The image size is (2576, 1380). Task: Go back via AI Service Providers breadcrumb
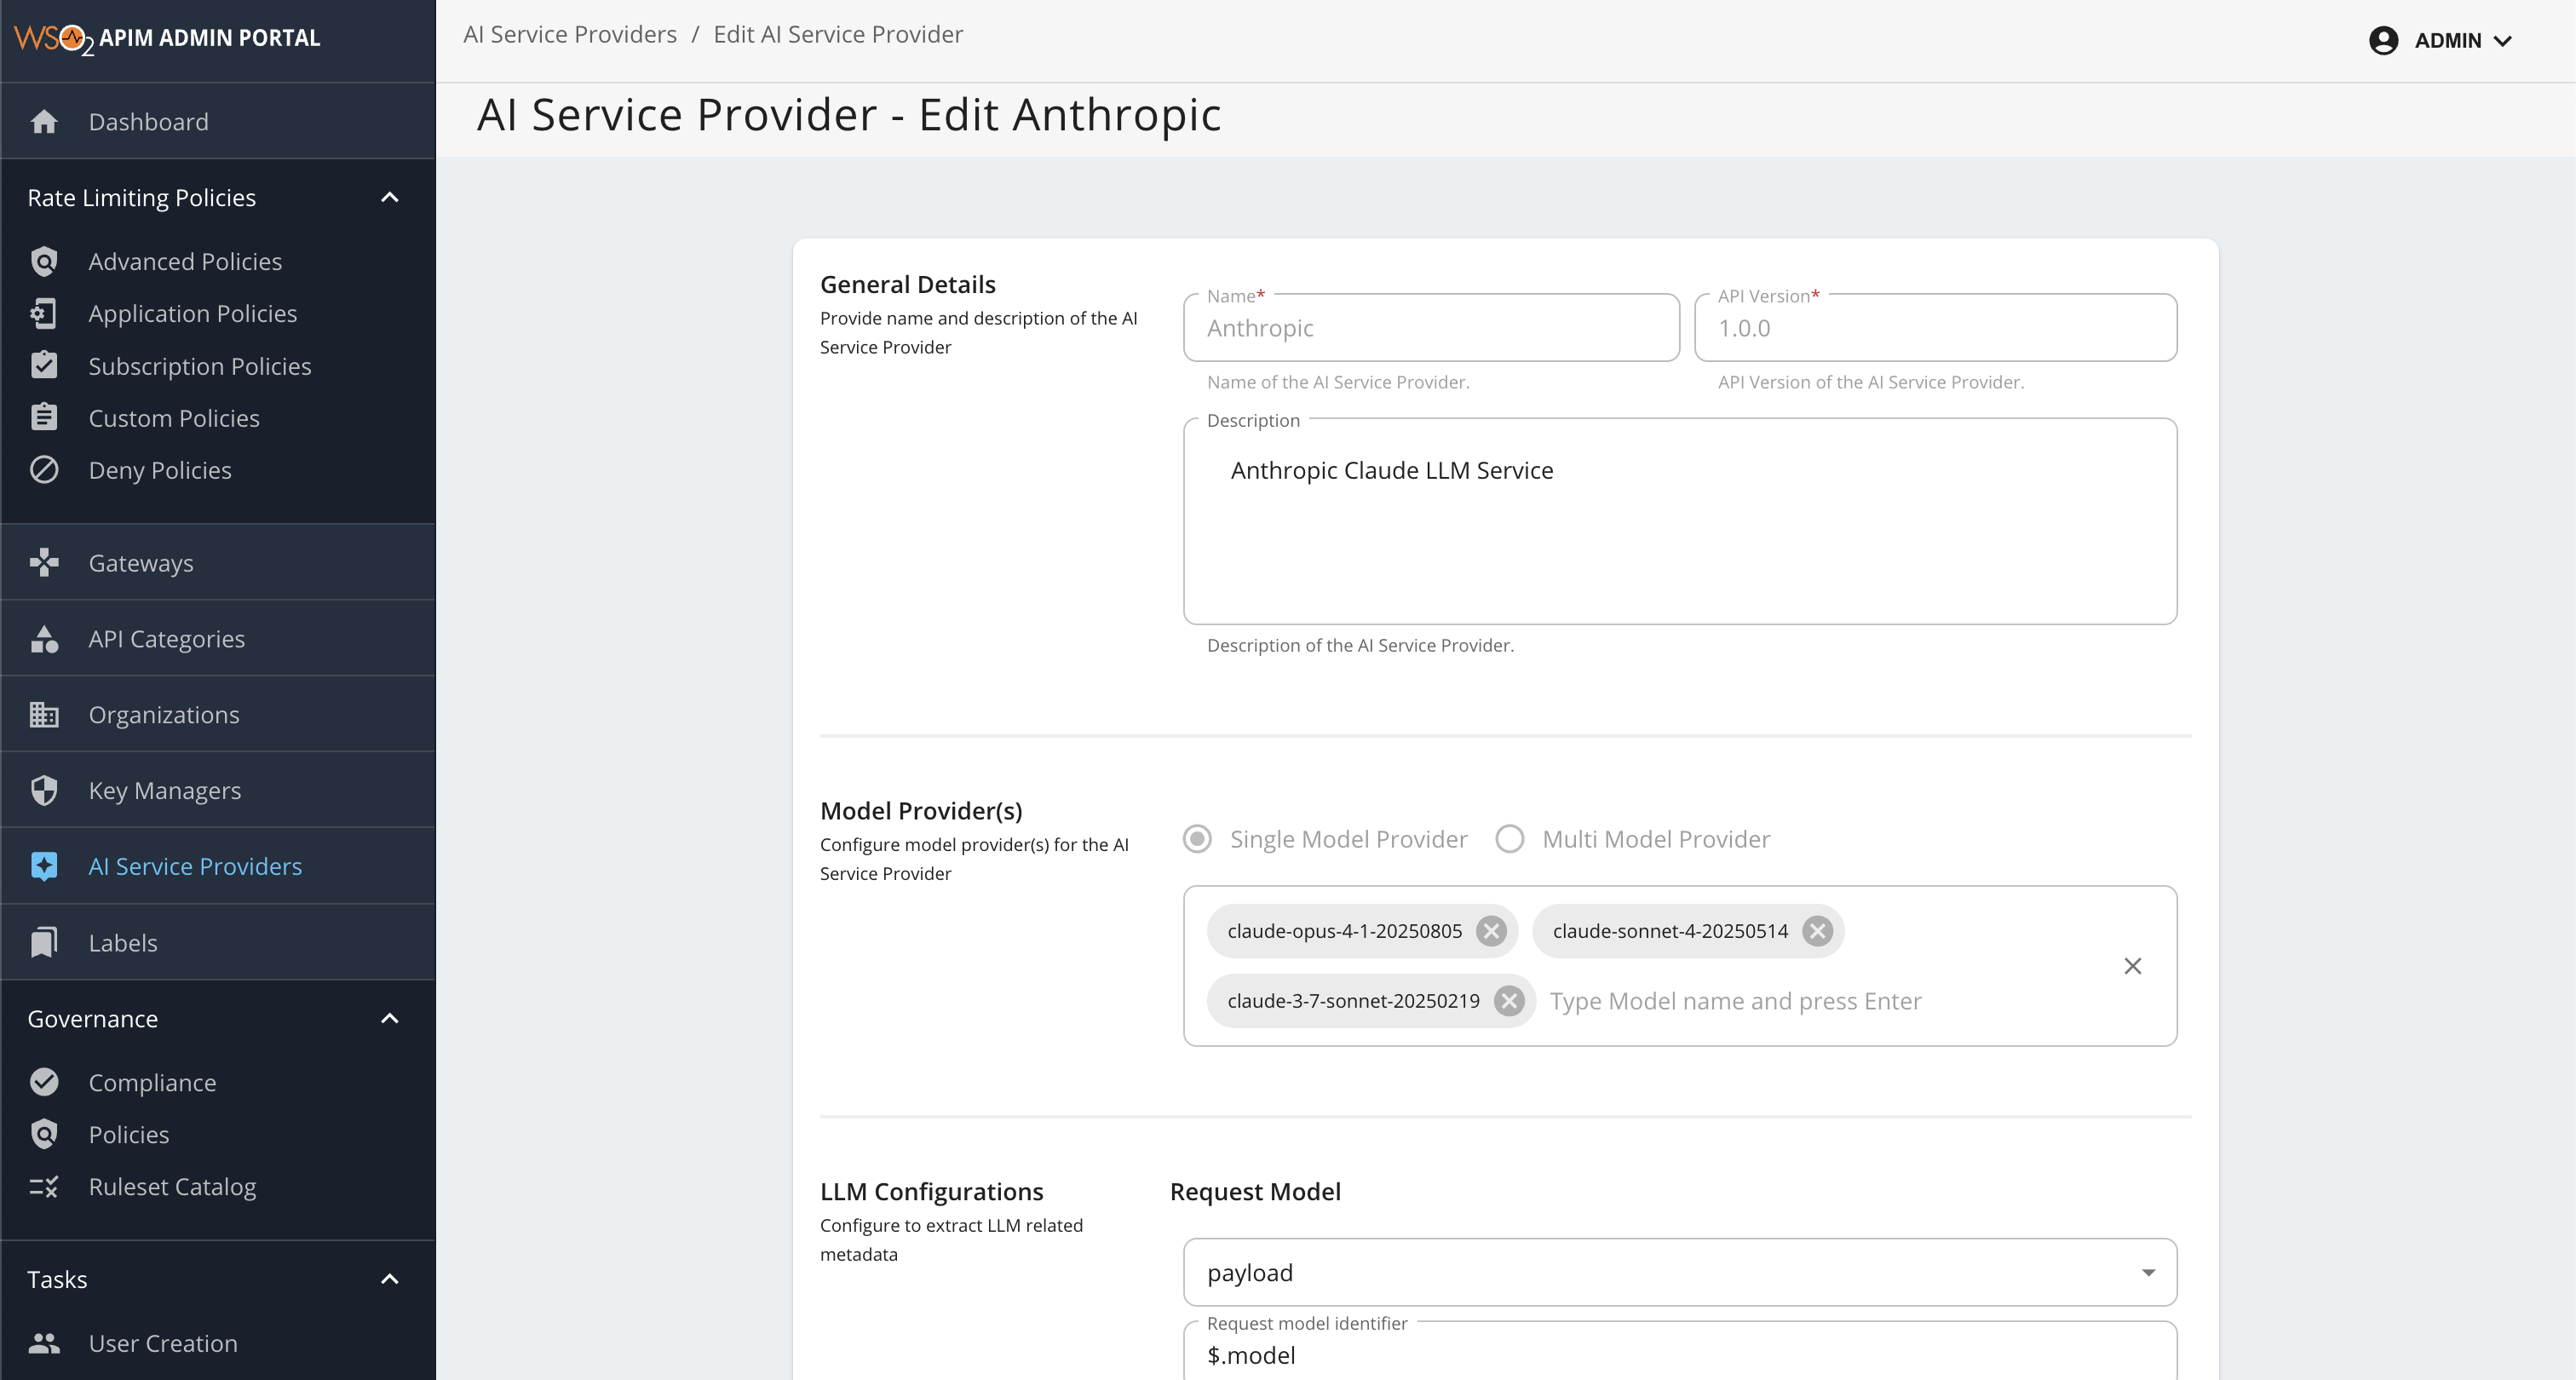(570, 33)
